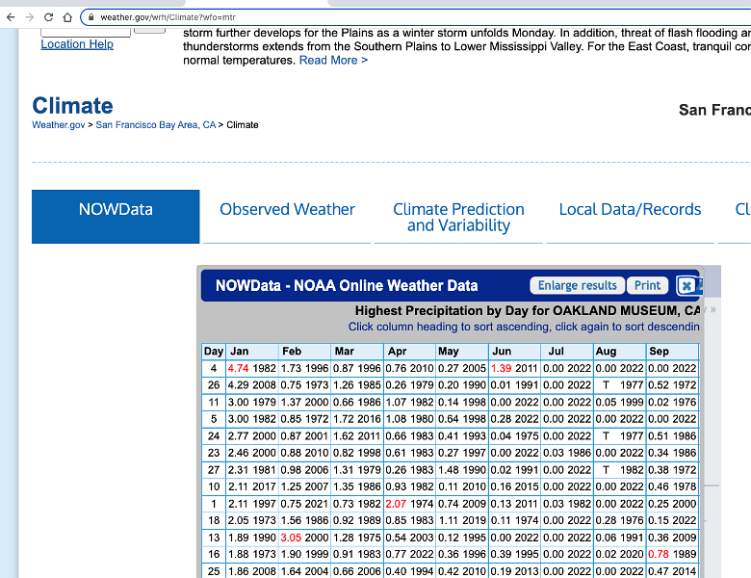Click the browser forward arrow
This screenshot has height=578, width=751.
30,17
